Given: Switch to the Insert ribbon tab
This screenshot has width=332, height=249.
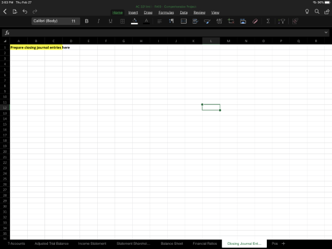Looking at the screenshot, I should pos(133,12).
